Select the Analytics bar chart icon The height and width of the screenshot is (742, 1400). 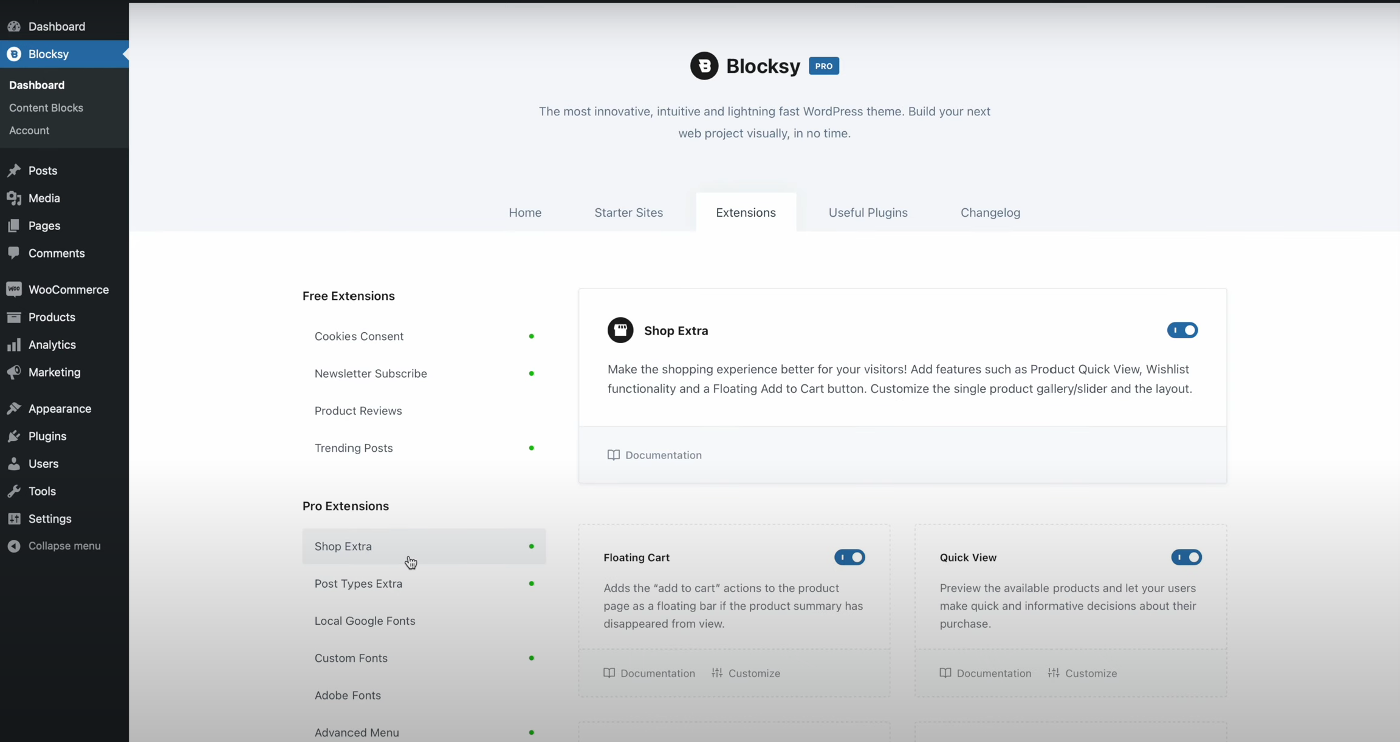pos(14,345)
